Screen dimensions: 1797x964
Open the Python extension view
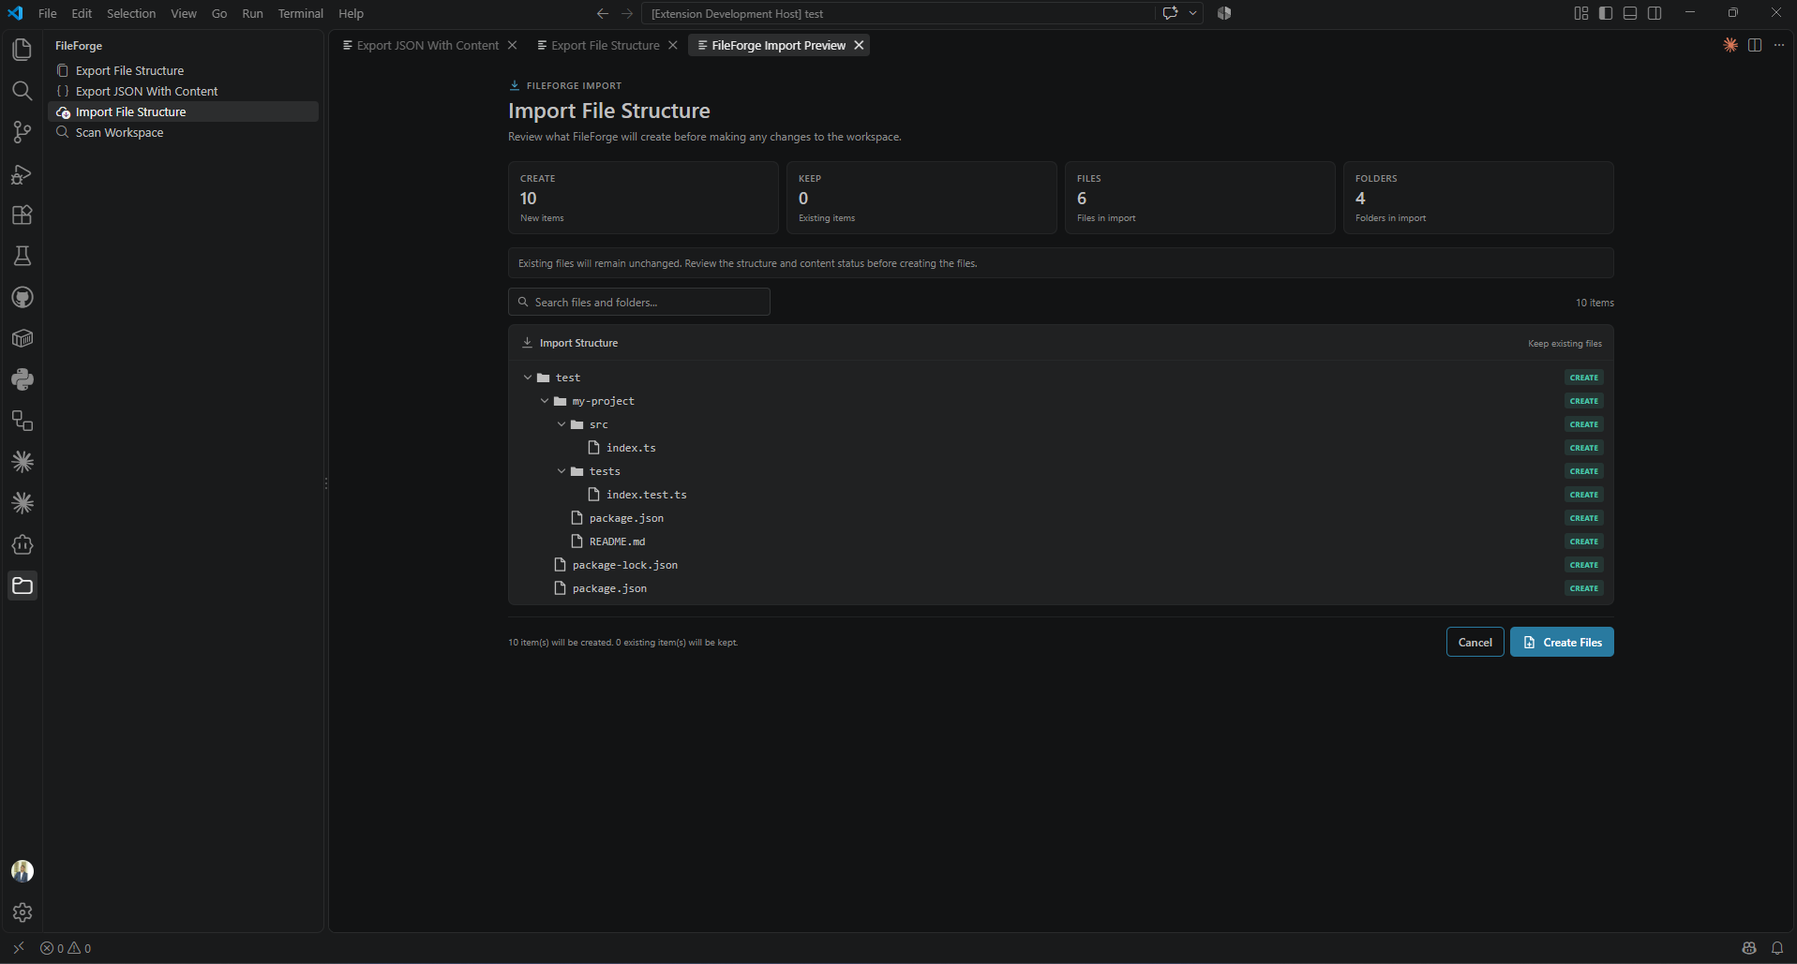point(22,379)
